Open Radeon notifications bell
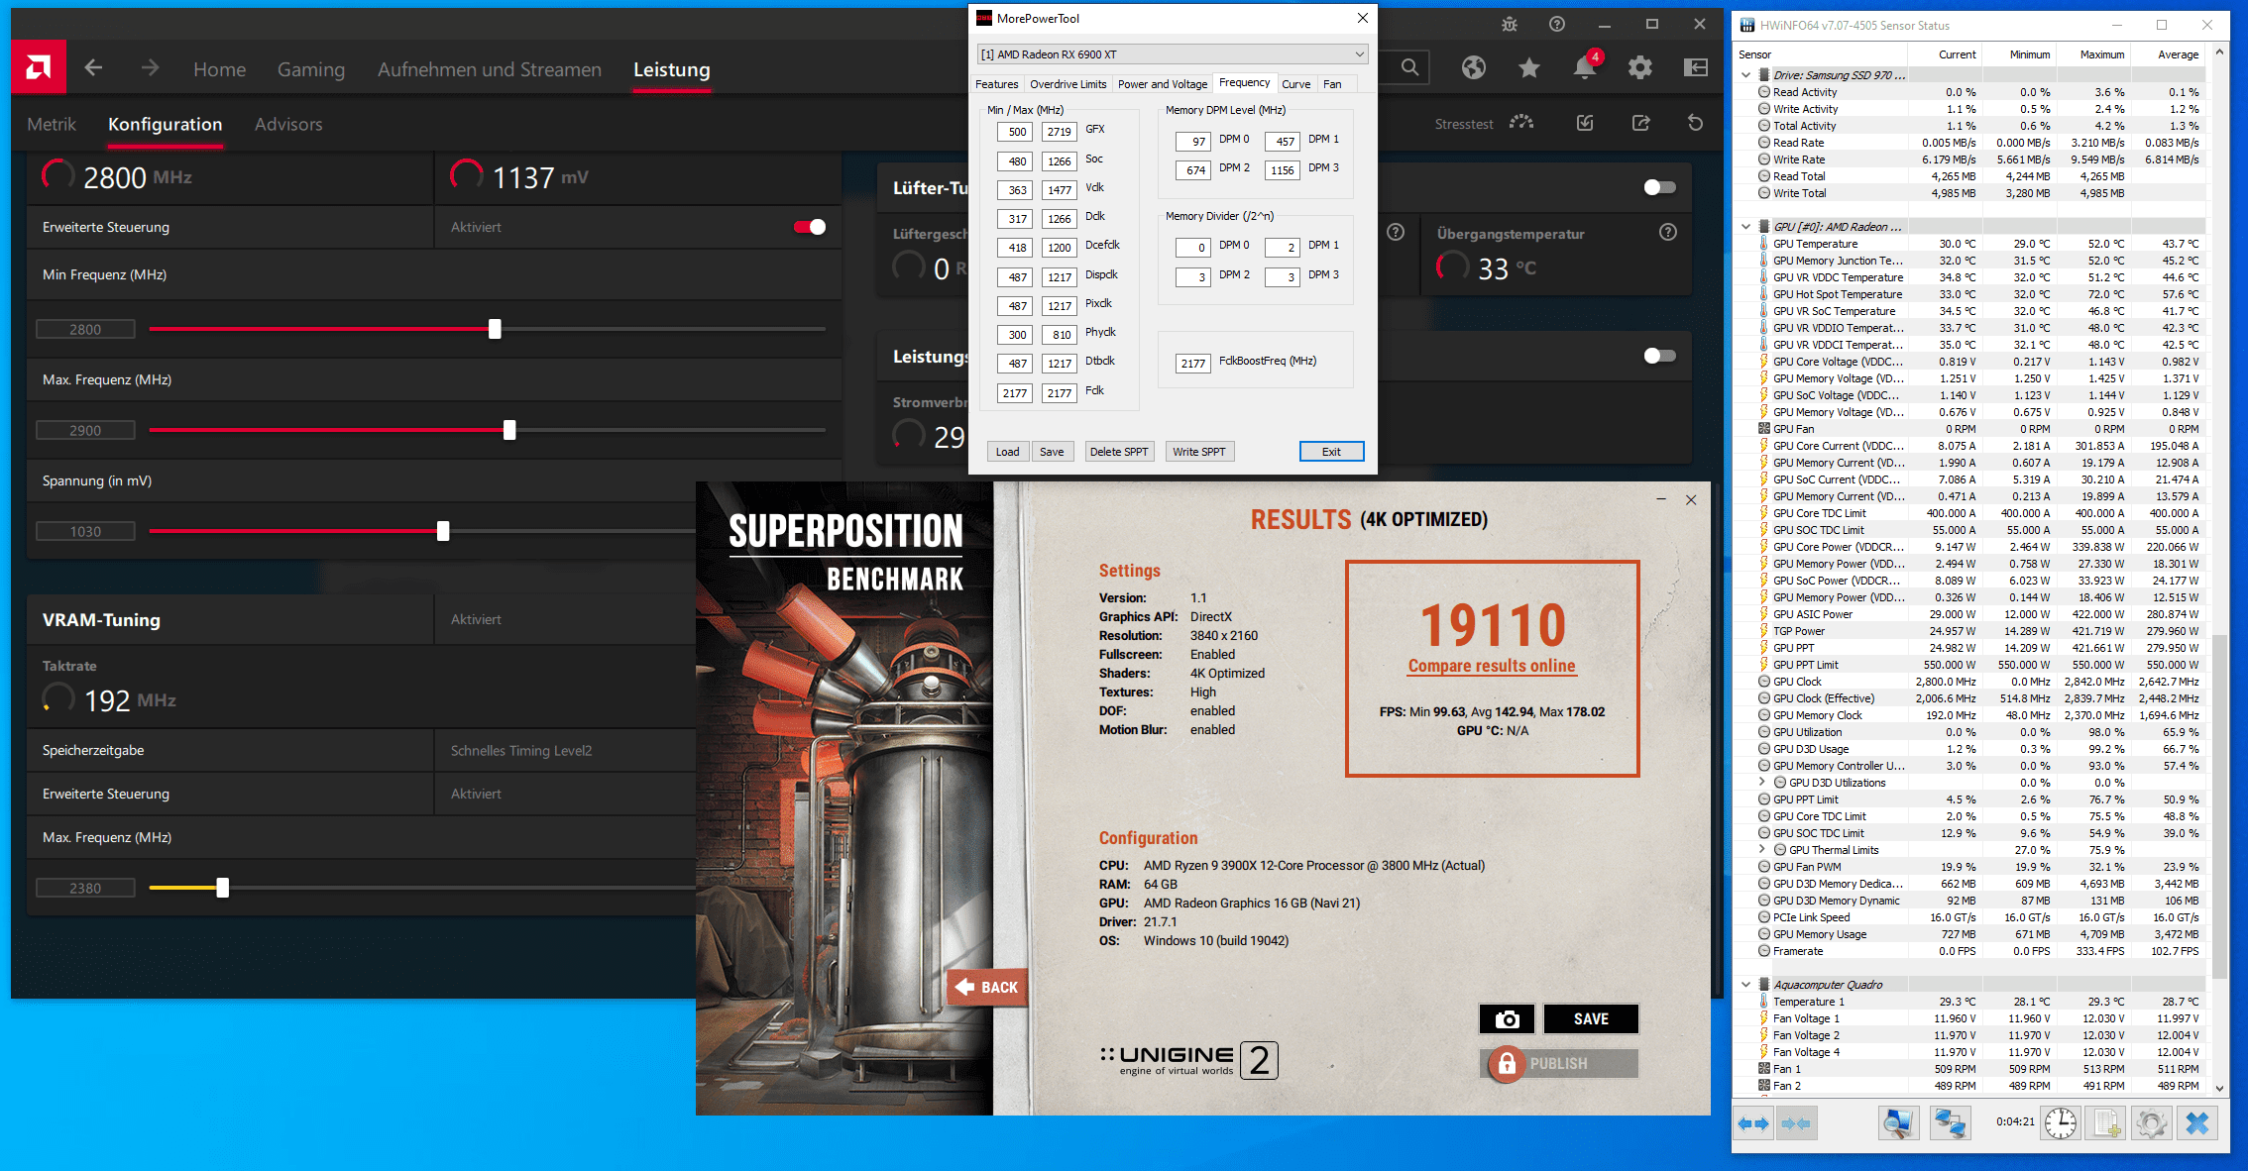Image resolution: width=2248 pixels, height=1171 pixels. coord(1585,66)
